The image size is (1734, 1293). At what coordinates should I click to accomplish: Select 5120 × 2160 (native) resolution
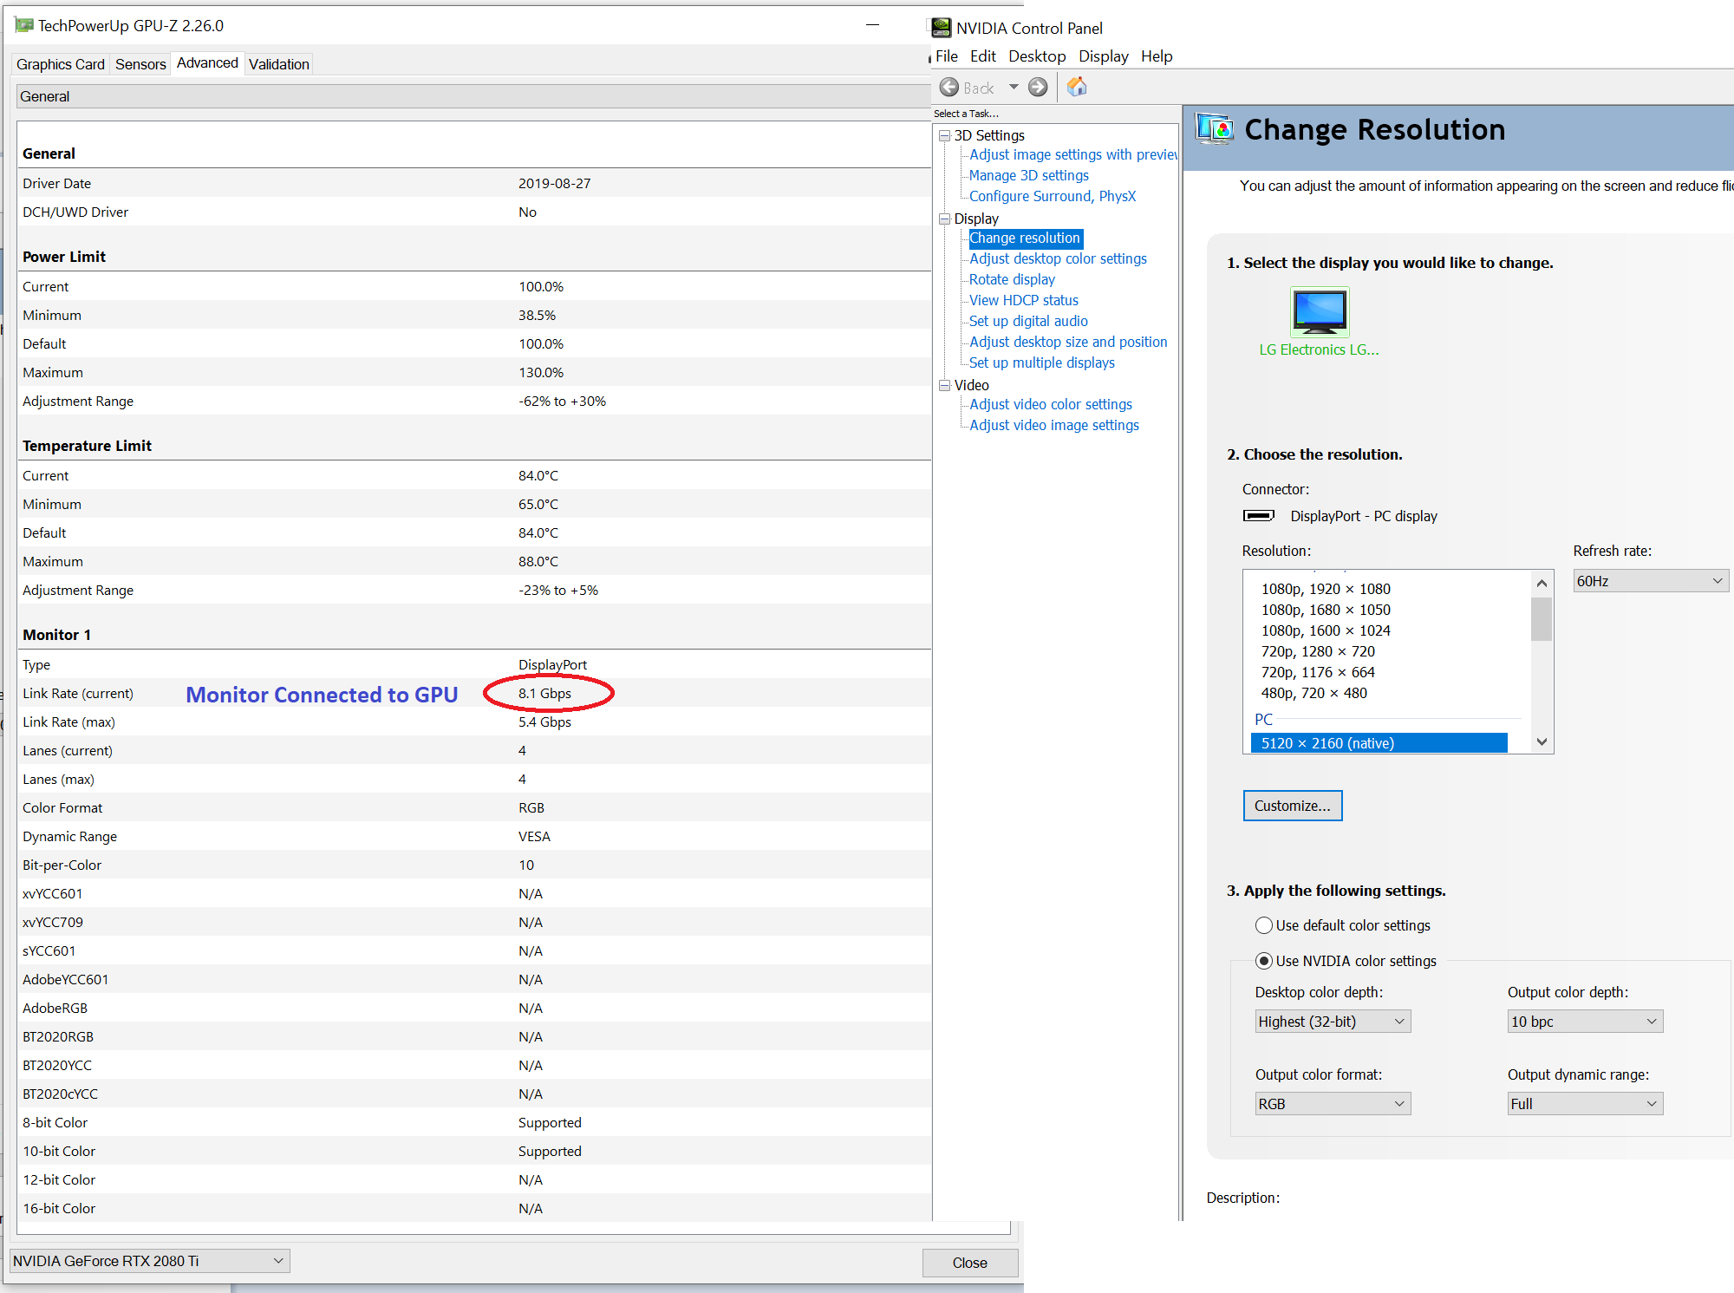[x=1379, y=743]
